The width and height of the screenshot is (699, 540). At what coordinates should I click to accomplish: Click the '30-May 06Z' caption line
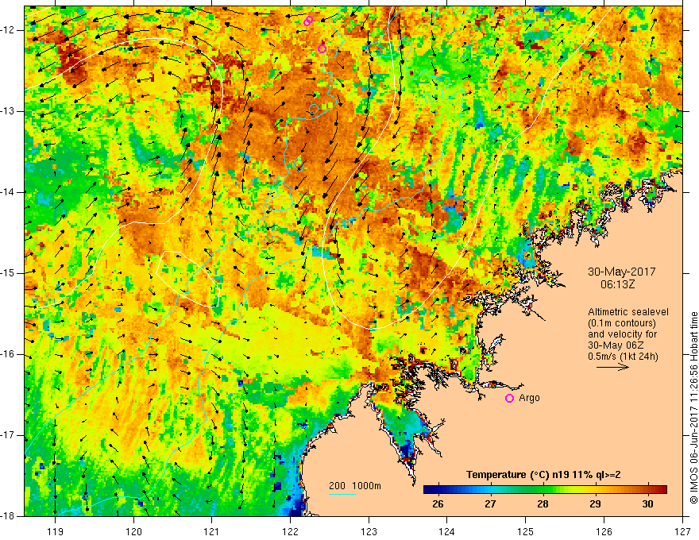point(616,345)
